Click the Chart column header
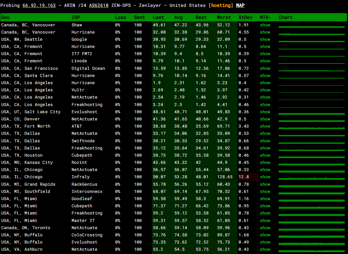The height and width of the screenshot is (254, 348). tap(286, 17)
